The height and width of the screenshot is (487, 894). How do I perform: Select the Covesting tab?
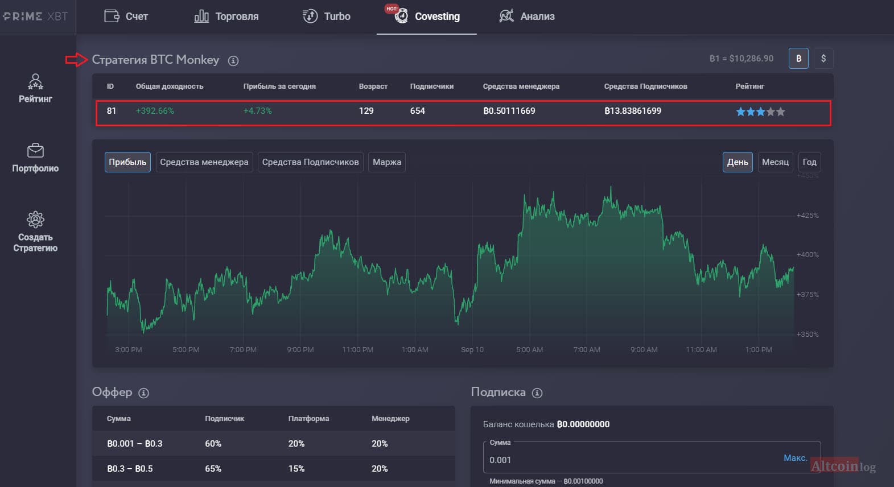(x=427, y=16)
